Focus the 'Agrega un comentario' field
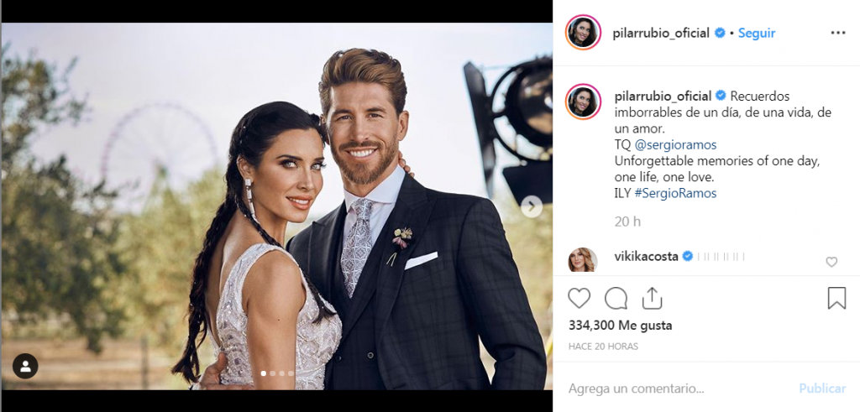 pos(678,389)
